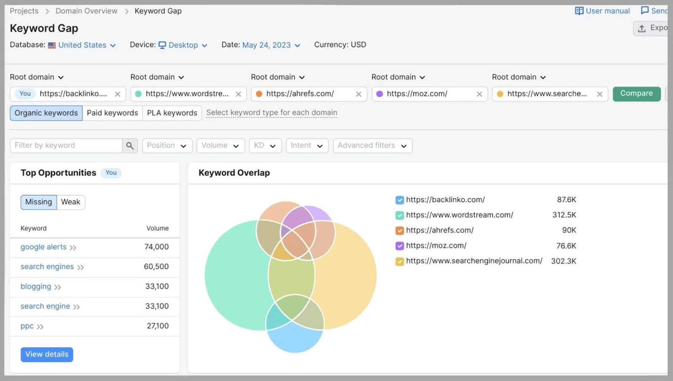Click the Export upload icon
The height and width of the screenshot is (381, 673).
pos(641,28)
